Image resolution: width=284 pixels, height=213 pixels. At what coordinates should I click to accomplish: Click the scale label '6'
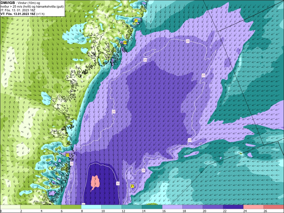pyautogui.click(x=62, y=211)
